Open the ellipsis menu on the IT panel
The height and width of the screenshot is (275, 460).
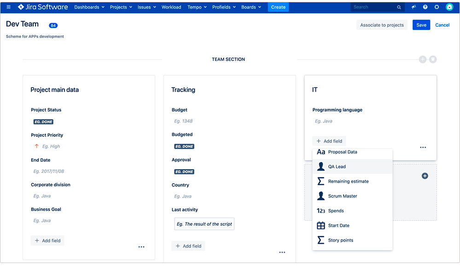(423, 147)
